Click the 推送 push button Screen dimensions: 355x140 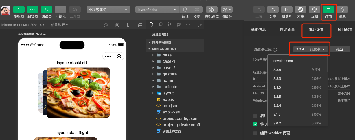(x=340, y=49)
